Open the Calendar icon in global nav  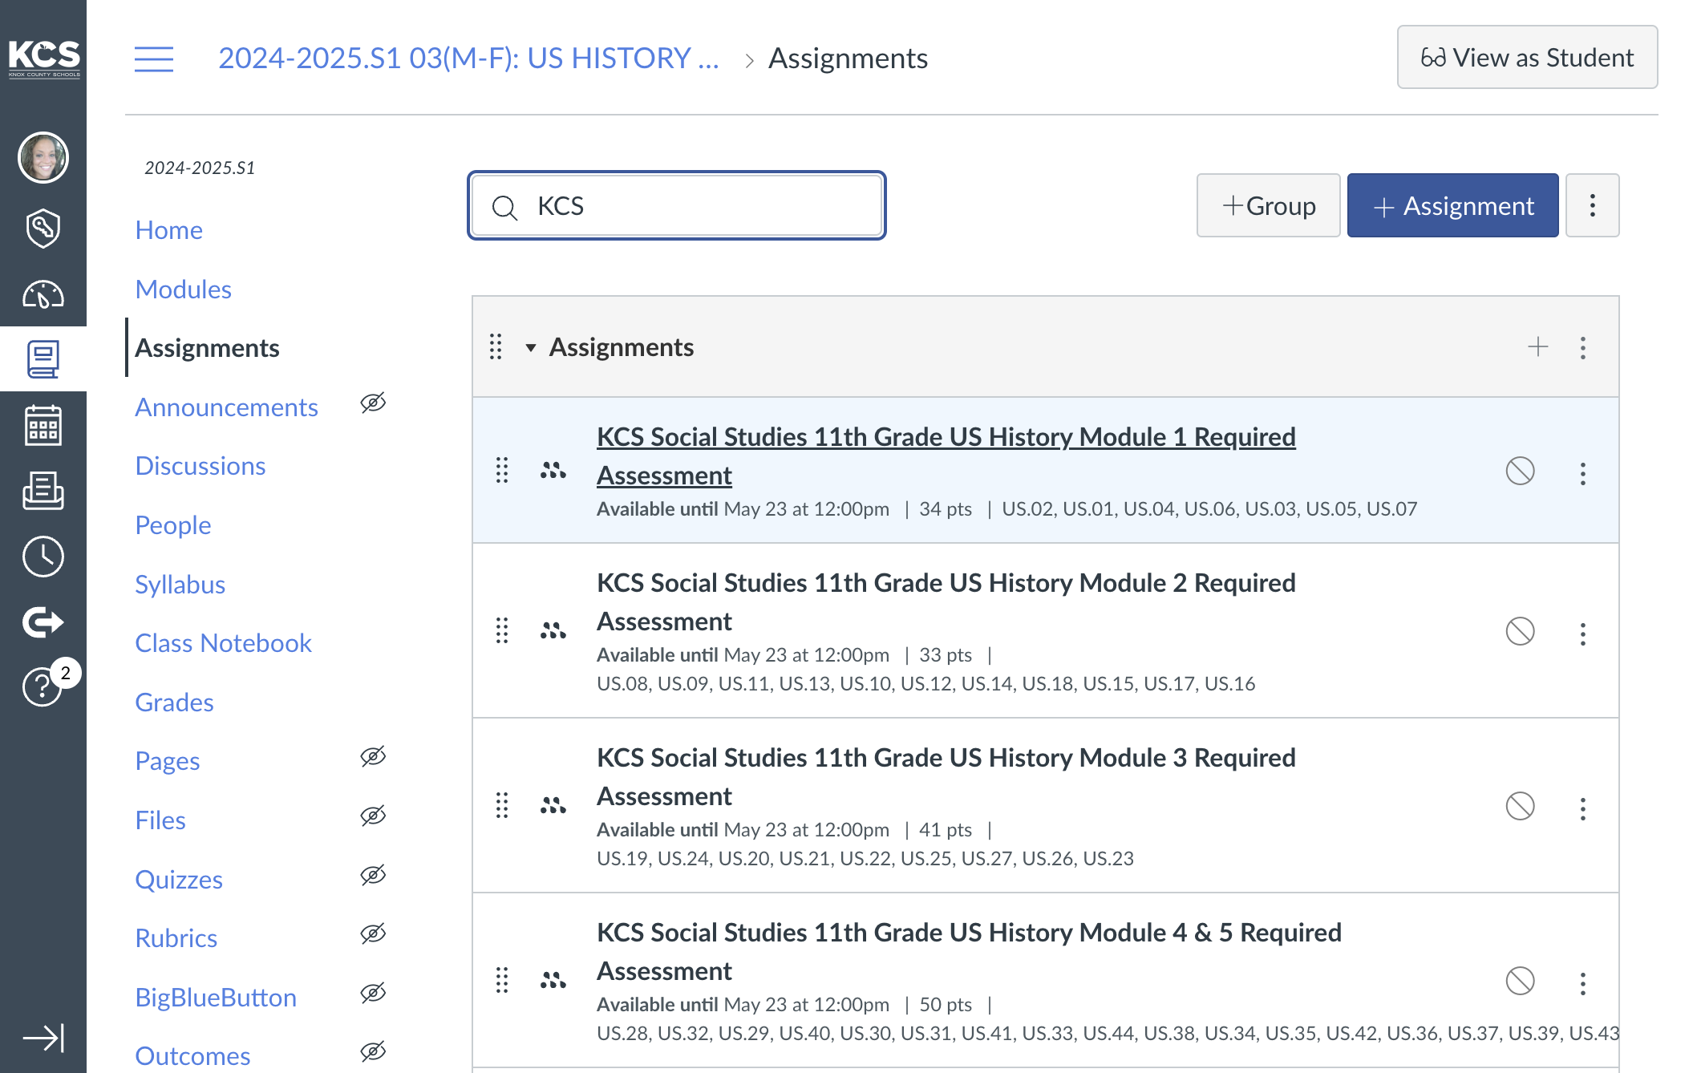click(43, 425)
